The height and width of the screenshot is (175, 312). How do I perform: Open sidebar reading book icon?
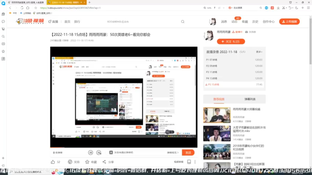[3, 44]
